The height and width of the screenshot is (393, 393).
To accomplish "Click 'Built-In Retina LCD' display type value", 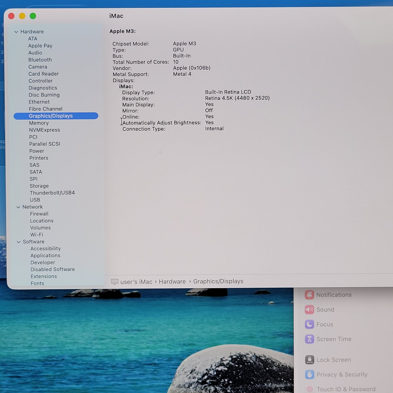I will [228, 92].
